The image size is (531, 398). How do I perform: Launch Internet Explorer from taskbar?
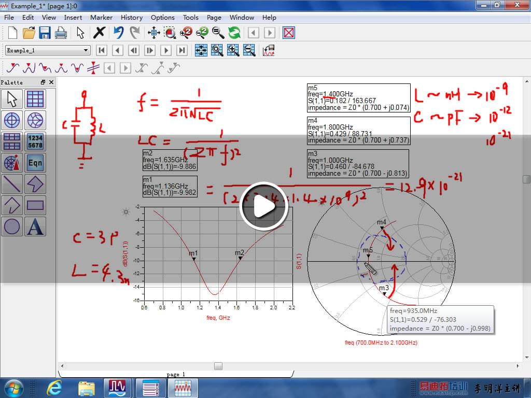click(x=54, y=388)
